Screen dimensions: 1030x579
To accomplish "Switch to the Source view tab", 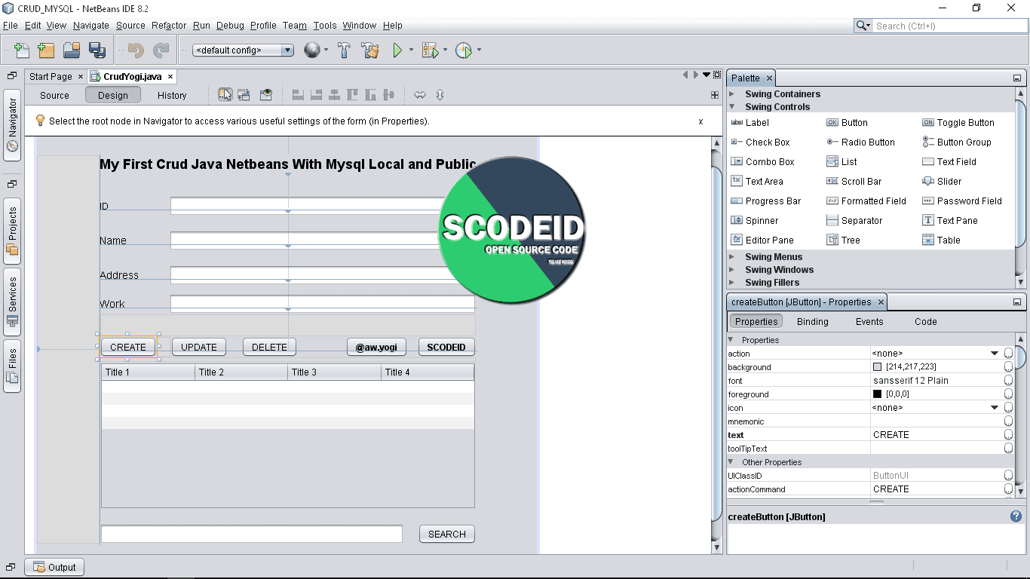I will [54, 95].
